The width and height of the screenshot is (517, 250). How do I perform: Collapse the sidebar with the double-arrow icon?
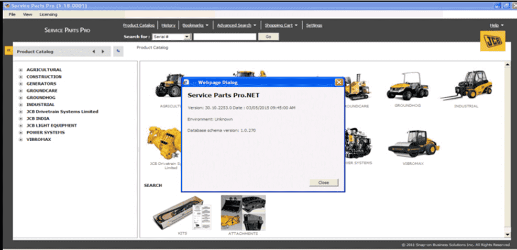(8, 51)
